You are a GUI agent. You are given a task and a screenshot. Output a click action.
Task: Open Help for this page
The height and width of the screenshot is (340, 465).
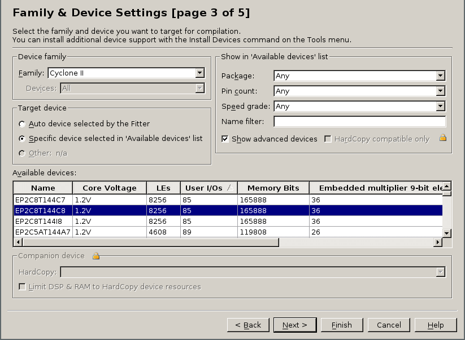pos(436,325)
